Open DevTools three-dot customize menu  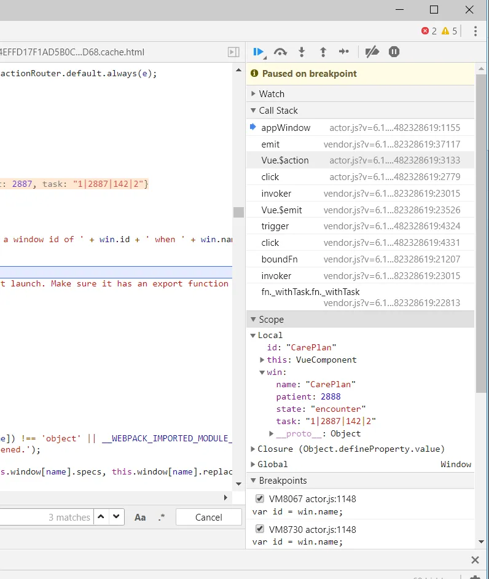pyautogui.click(x=475, y=31)
